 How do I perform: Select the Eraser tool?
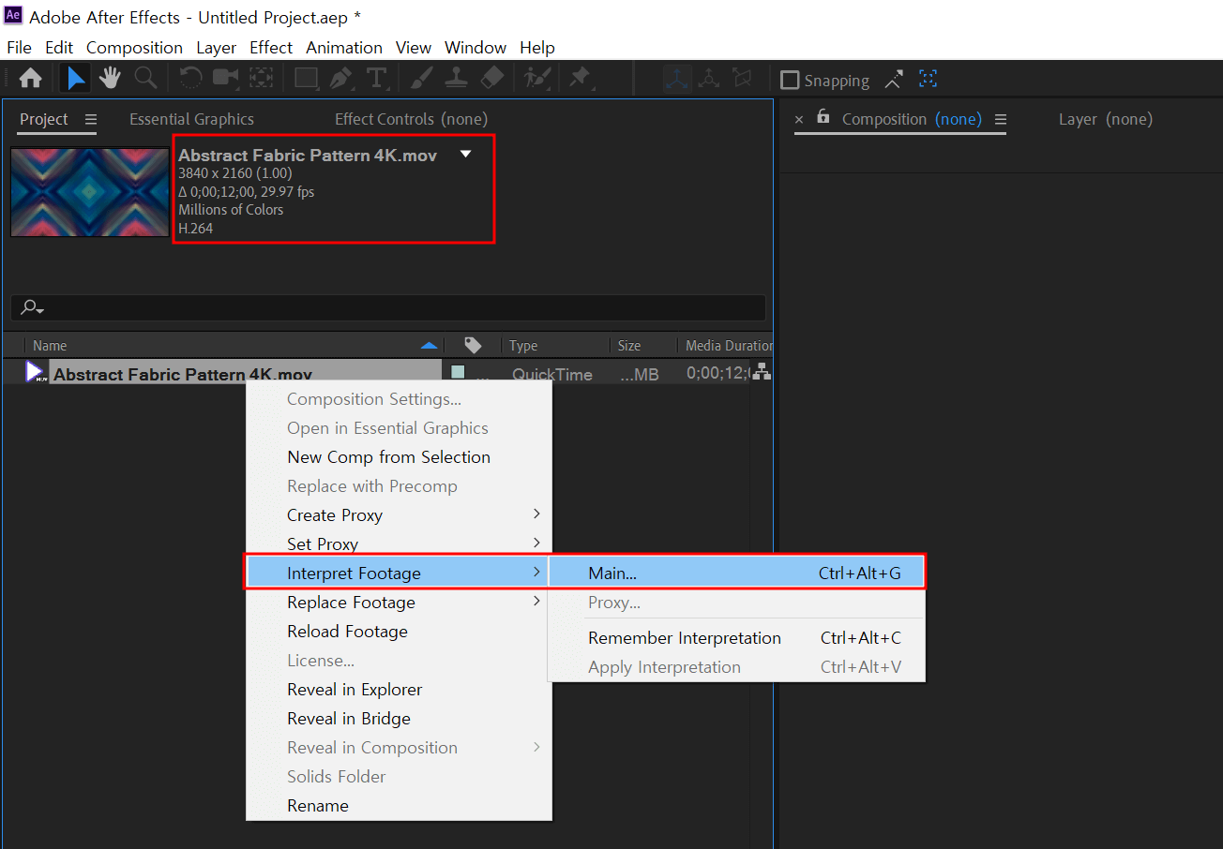(x=491, y=79)
